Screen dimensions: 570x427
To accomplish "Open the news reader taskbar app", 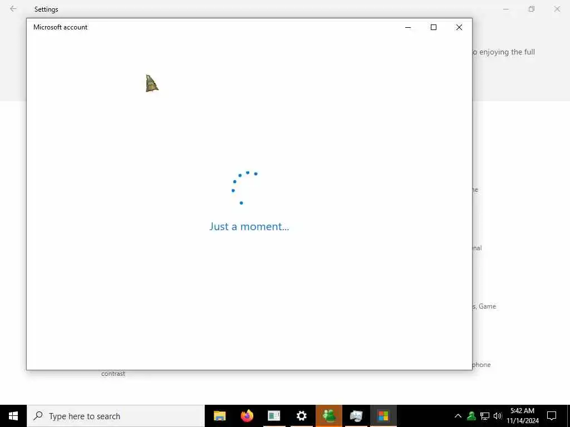I will [274, 416].
